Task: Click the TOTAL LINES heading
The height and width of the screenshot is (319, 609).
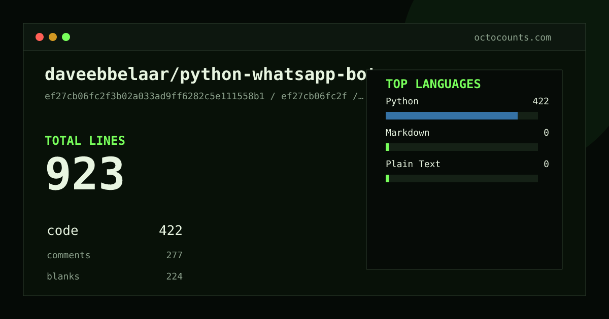Action: pyautogui.click(x=85, y=141)
